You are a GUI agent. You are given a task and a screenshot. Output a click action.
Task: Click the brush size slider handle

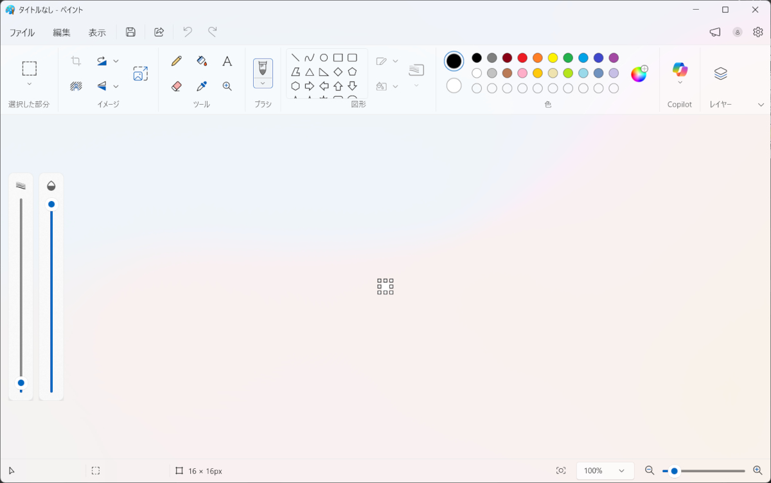pos(21,383)
